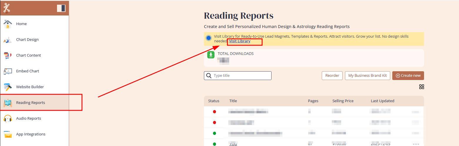Click the Chart Content sidebar icon
459x146 pixels.
(x=8, y=55)
